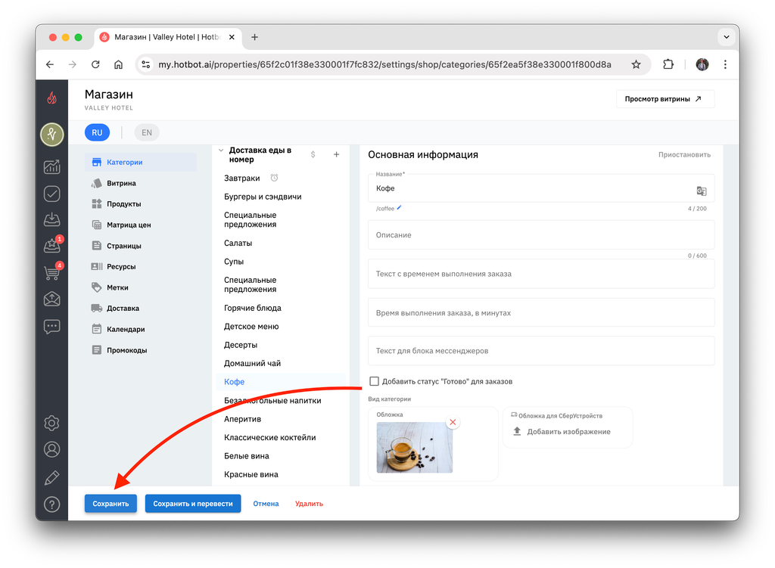The image size is (775, 568).
Task: Open the tab search dropdown arrow
Action: point(727,37)
